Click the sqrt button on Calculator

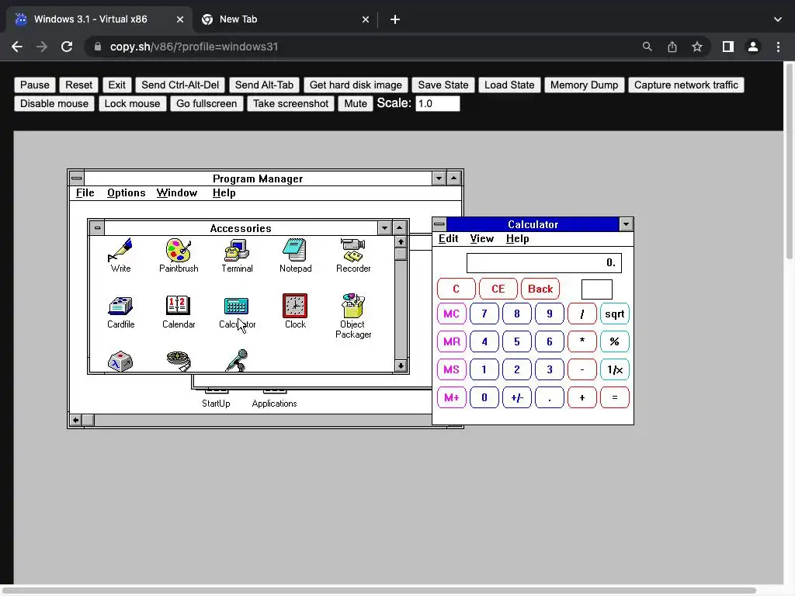click(615, 314)
